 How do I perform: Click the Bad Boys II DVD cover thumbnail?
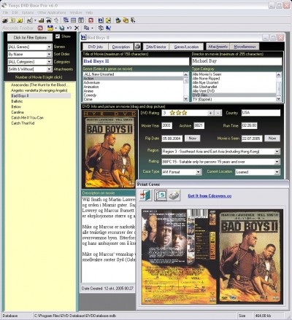coord(109,149)
